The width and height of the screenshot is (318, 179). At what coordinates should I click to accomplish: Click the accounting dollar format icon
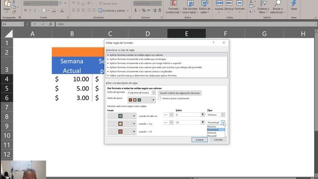(x=136, y=10)
